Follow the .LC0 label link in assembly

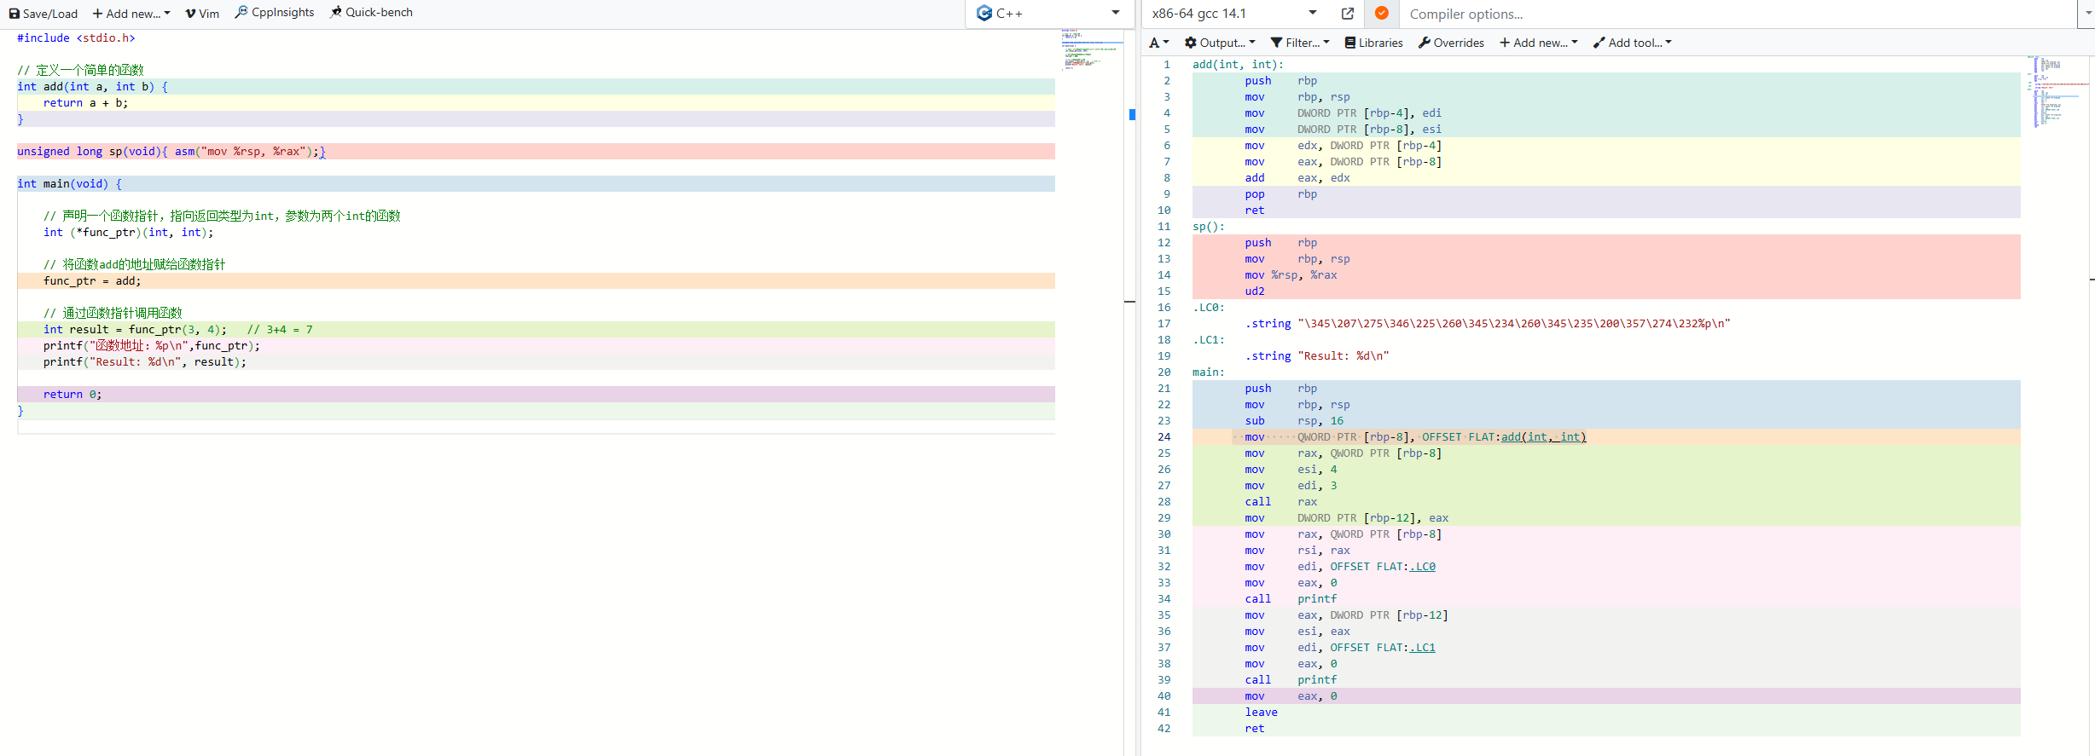pyautogui.click(x=1423, y=567)
